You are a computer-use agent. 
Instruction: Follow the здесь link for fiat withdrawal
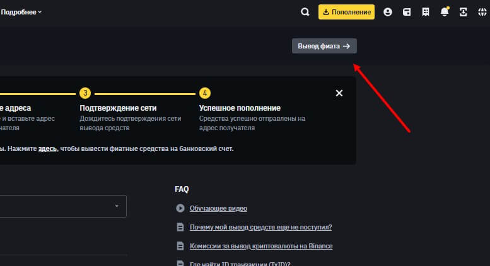47,149
